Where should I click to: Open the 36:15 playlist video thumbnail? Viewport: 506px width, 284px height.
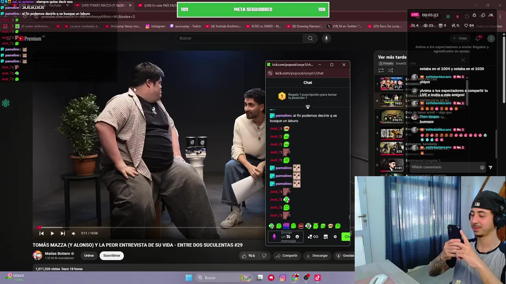pyautogui.click(x=392, y=117)
